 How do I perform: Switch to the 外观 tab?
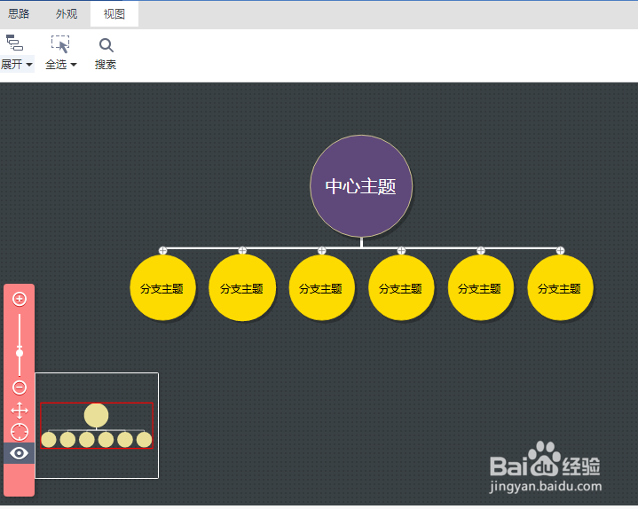click(67, 14)
